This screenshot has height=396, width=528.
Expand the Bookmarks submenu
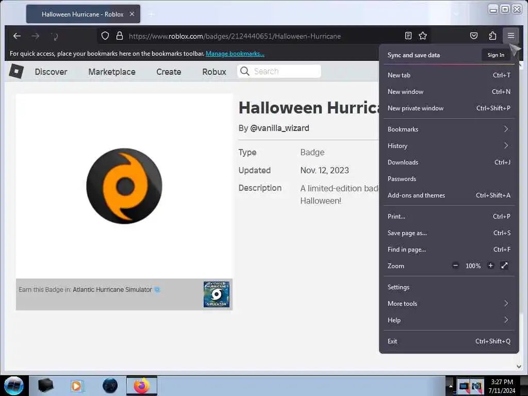tap(449, 129)
